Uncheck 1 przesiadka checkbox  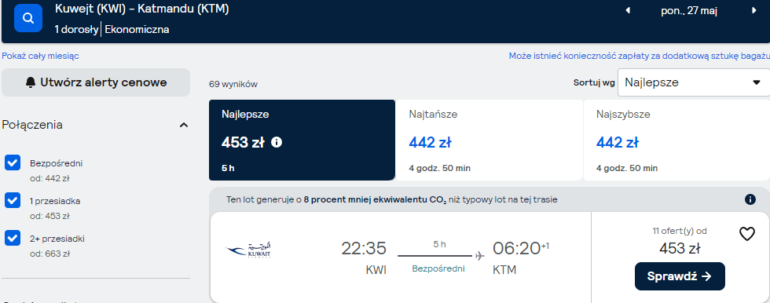(x=13, y=200)
